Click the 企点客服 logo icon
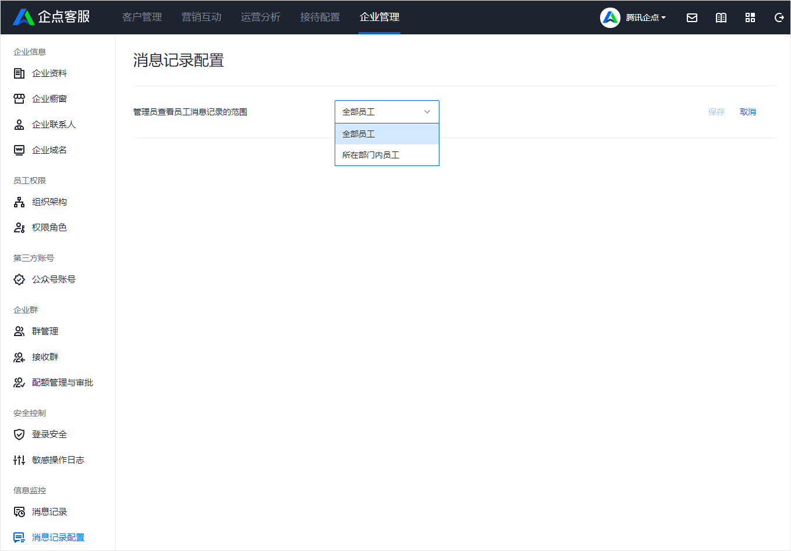Screen dimensions: 791x551 pyautogui.click(x=24, y=17)
